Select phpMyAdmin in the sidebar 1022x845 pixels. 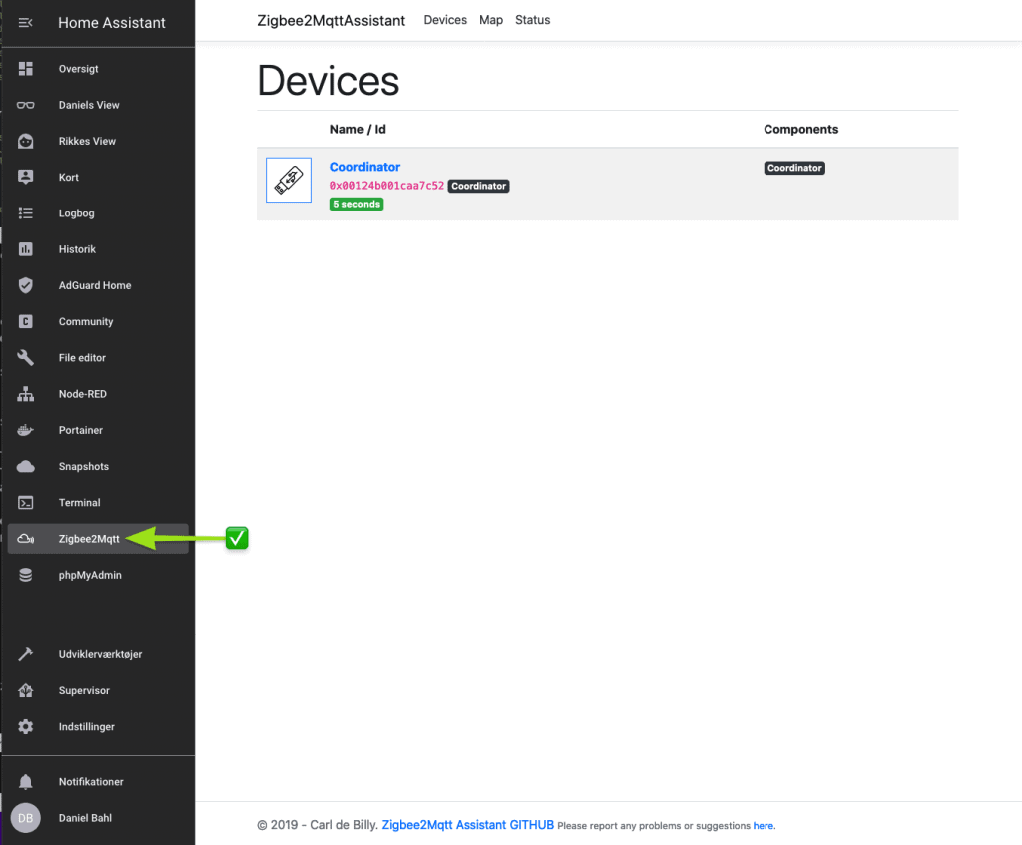(90, 575)
